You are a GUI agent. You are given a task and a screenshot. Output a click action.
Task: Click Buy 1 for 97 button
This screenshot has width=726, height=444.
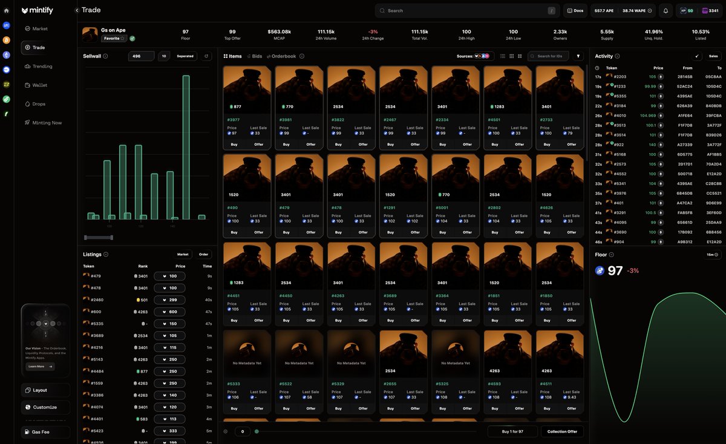click(x=512, y=431)
